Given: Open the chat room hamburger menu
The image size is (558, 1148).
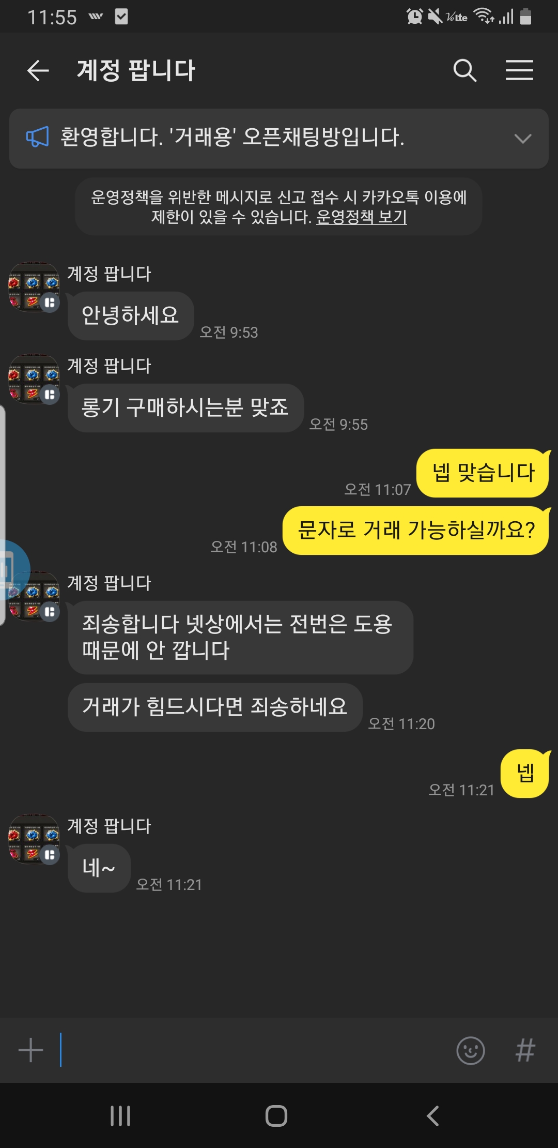Looking at the screenshot, I should [519, 70].
